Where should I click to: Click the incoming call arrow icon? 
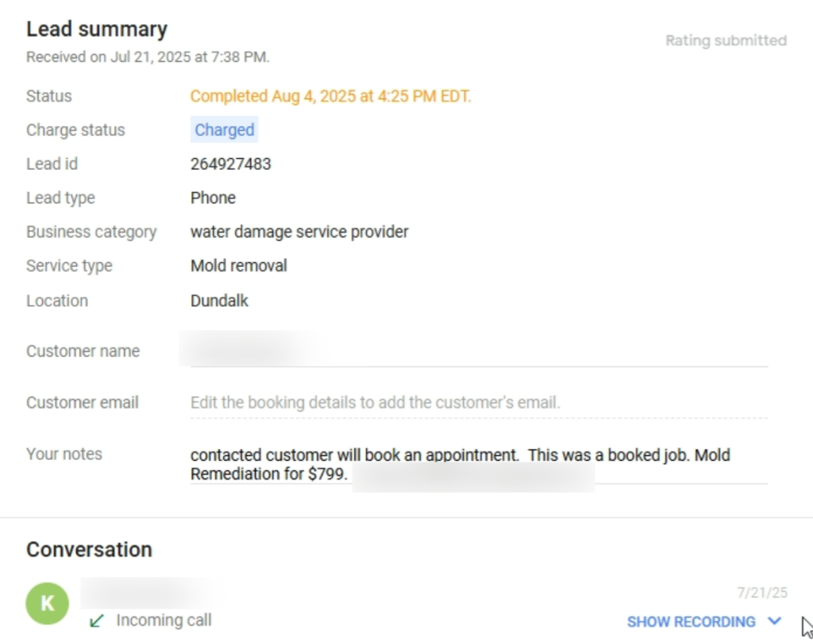tap(97, 620)
